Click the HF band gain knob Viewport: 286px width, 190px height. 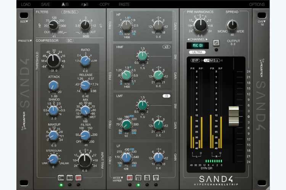(158, 25)
